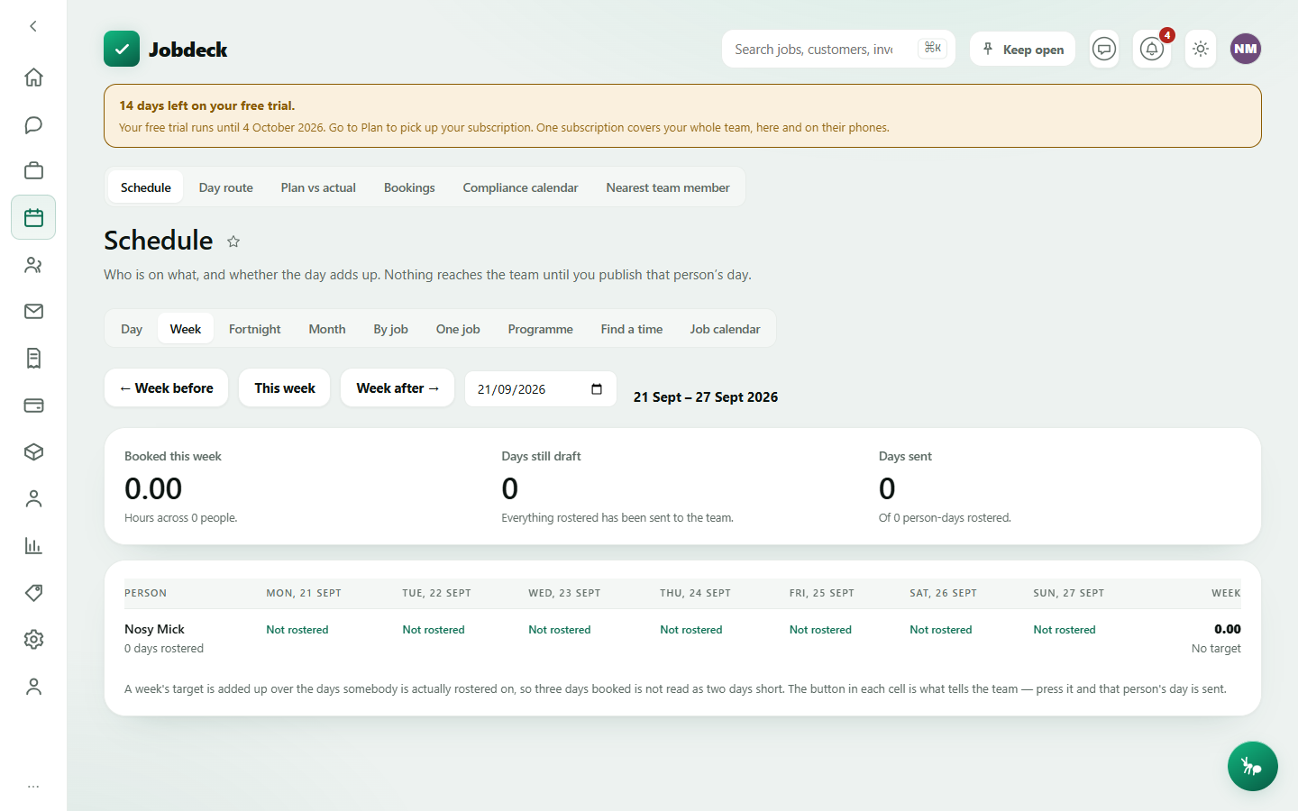Select the One job view
The image size is (1298, 811).
coord(458,329)
